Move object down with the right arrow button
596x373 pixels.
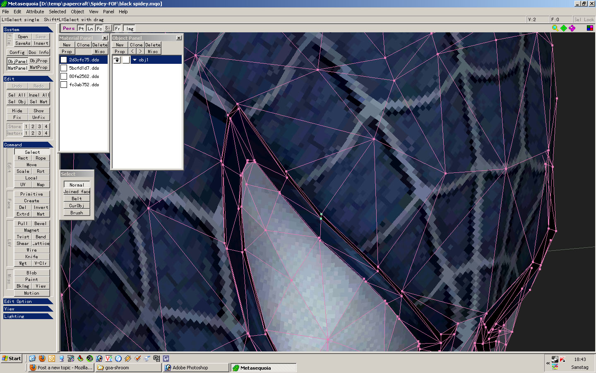coord(140,51)
